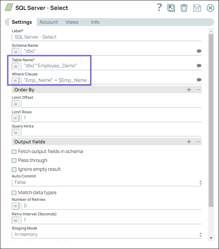Open the help question mark icon

click(159, 7)
